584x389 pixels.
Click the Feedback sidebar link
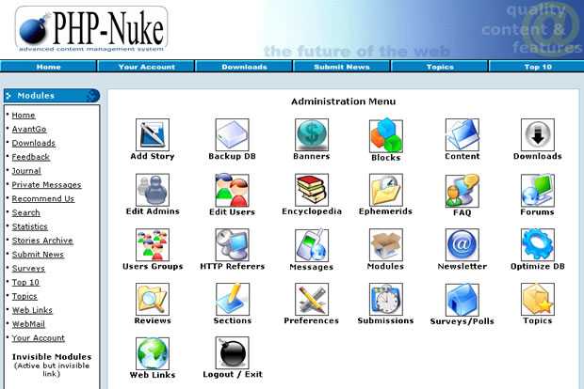click(x=30, y=157)
